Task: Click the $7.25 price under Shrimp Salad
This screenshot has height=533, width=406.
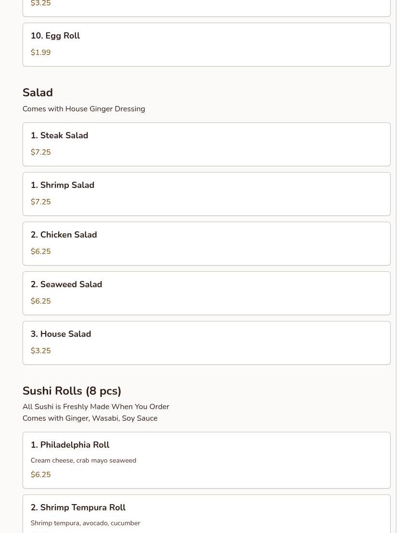Action: 40,202
